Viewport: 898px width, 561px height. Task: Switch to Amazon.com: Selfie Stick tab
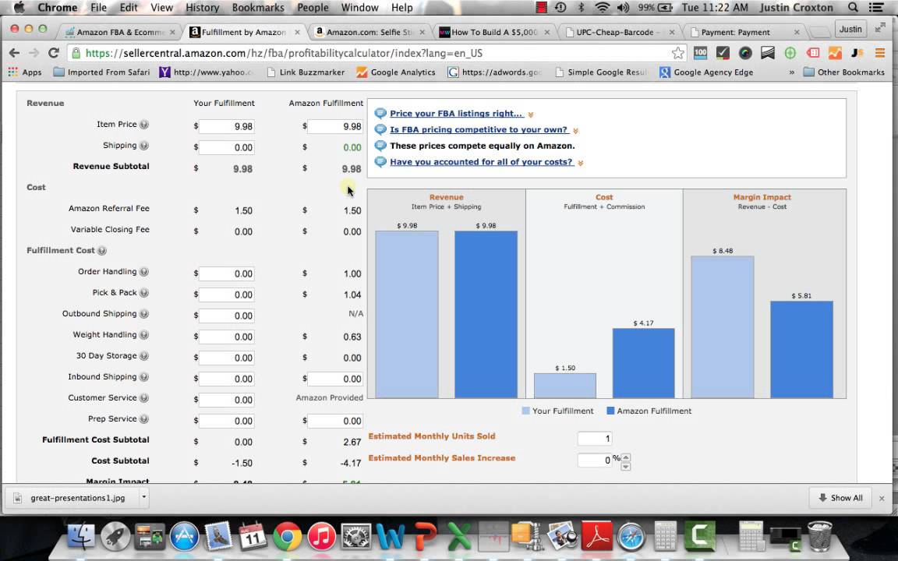369,32
